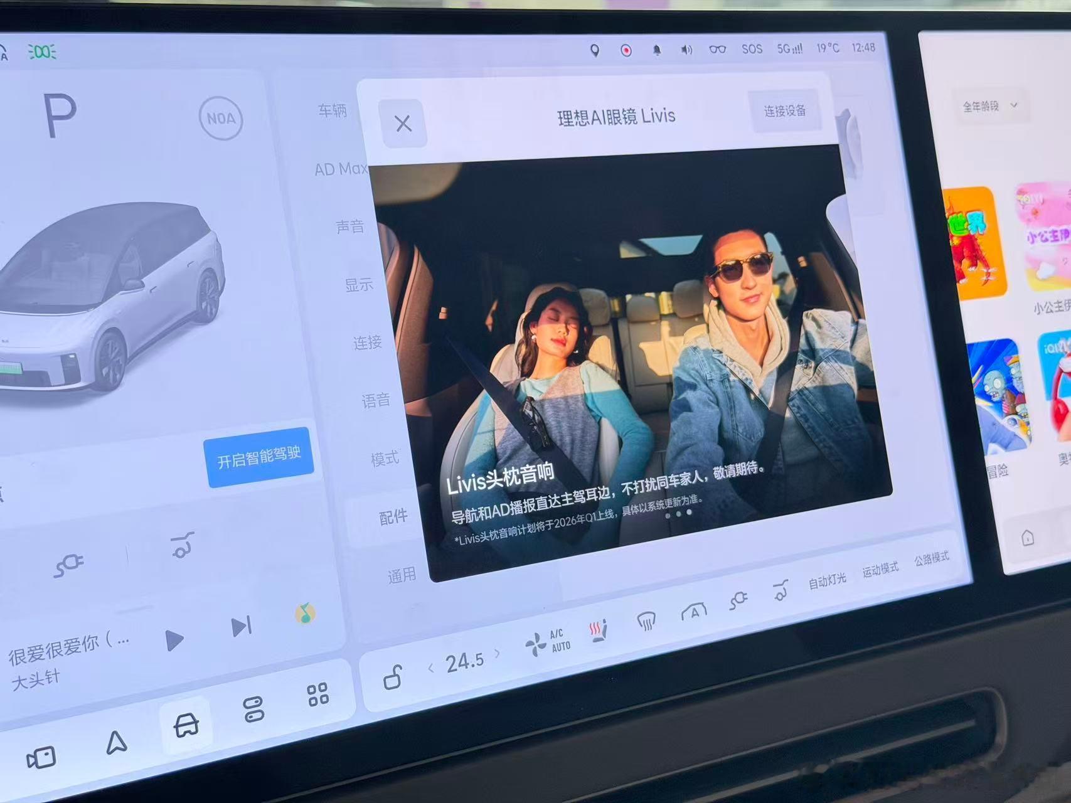Image resolution: width=1071 pixels, height=803 pixels.
Task: Open volume from the speaker status icon
Action: coord(687,50)
